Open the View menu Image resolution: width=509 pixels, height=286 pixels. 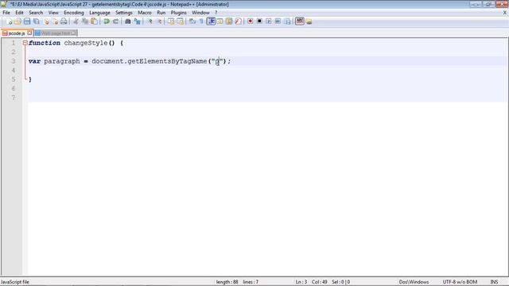[53, 13]
